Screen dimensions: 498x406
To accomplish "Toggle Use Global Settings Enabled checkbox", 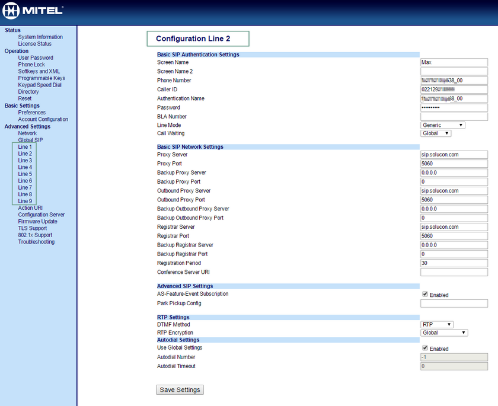I will click(424, 348).
